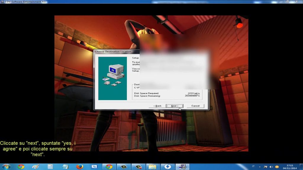
Task: Click the Next button in the setup dialog
Action: [x=175, y=106]
